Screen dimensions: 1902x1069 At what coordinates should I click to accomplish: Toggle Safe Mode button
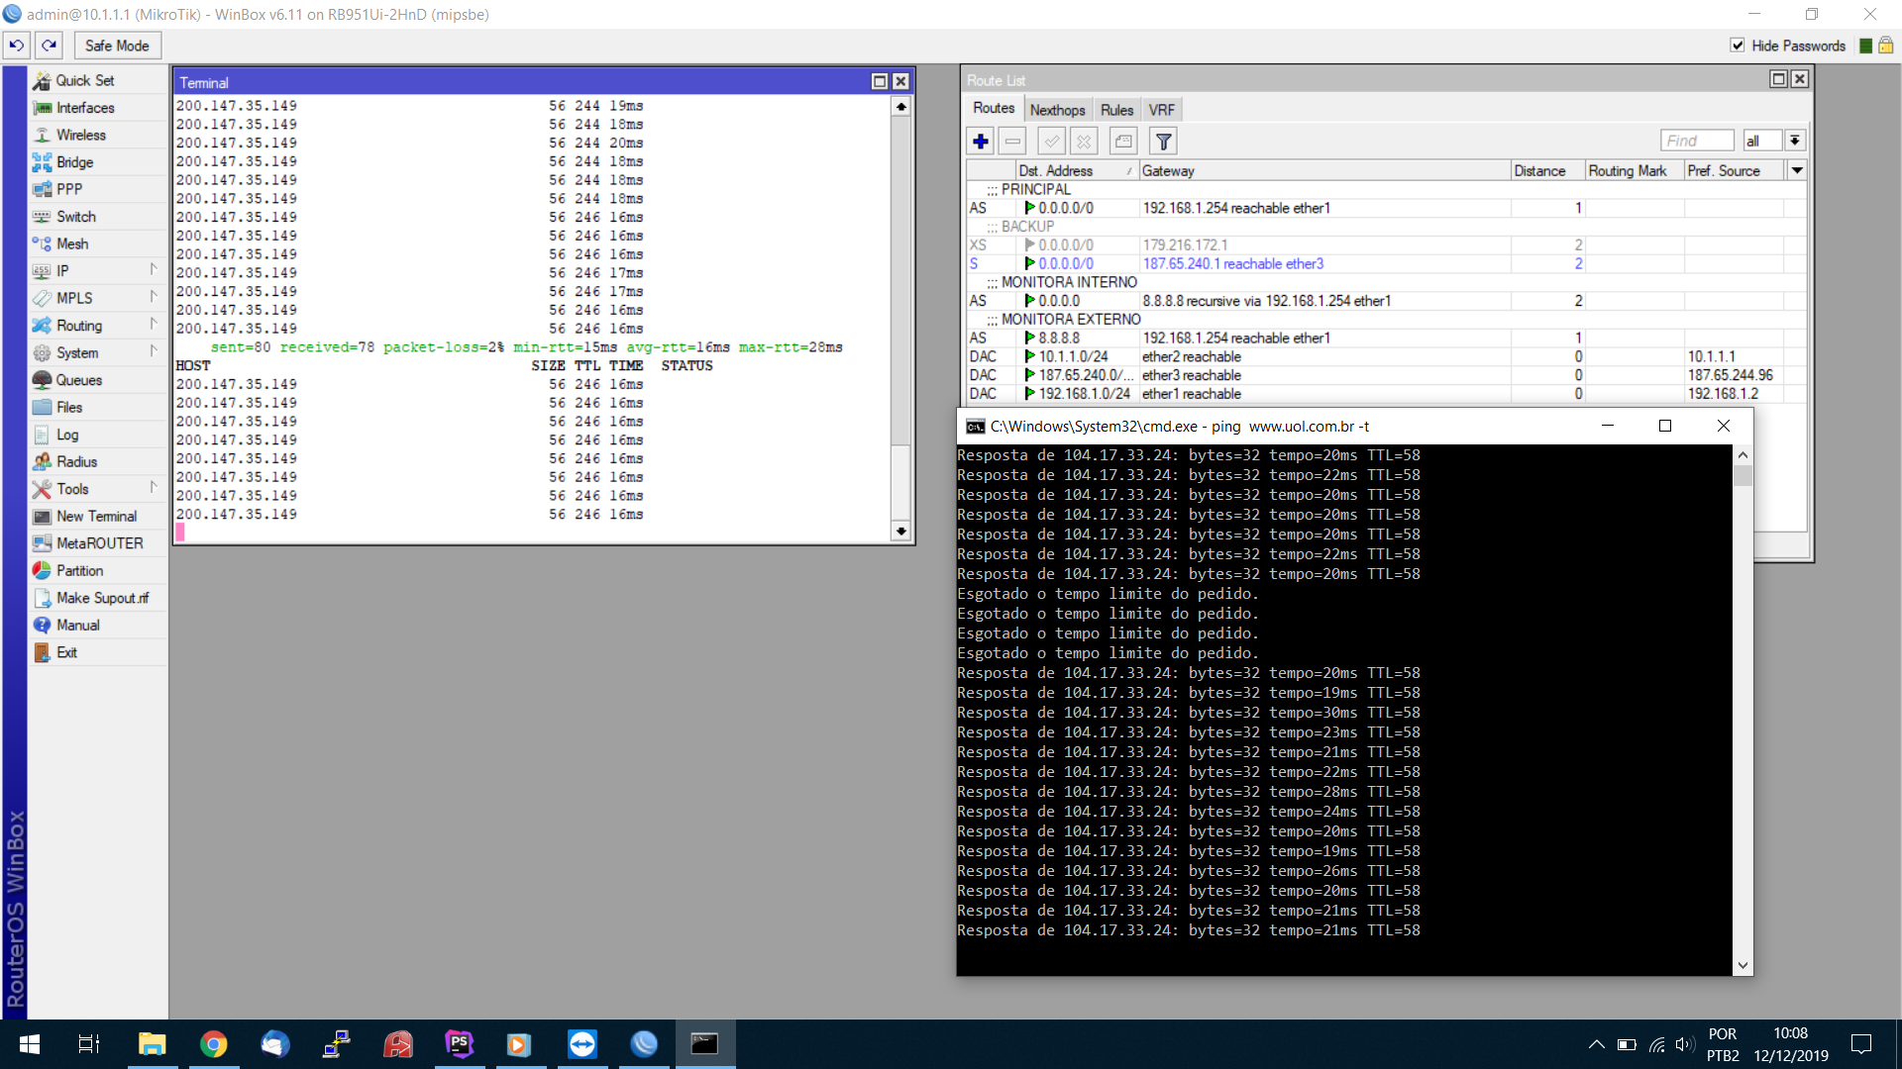[x=117, y=46]
